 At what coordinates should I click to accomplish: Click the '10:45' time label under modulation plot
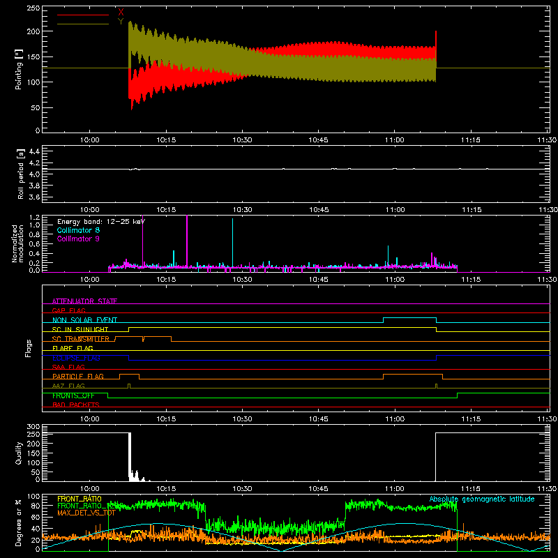pos(319,280)
